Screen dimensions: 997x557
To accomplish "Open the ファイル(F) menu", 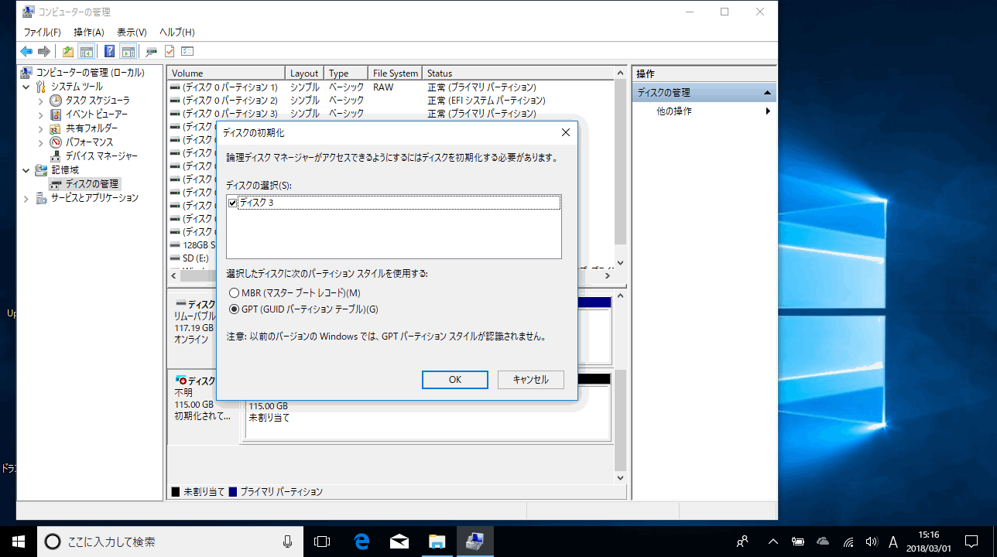I will [x=42, y=32].
